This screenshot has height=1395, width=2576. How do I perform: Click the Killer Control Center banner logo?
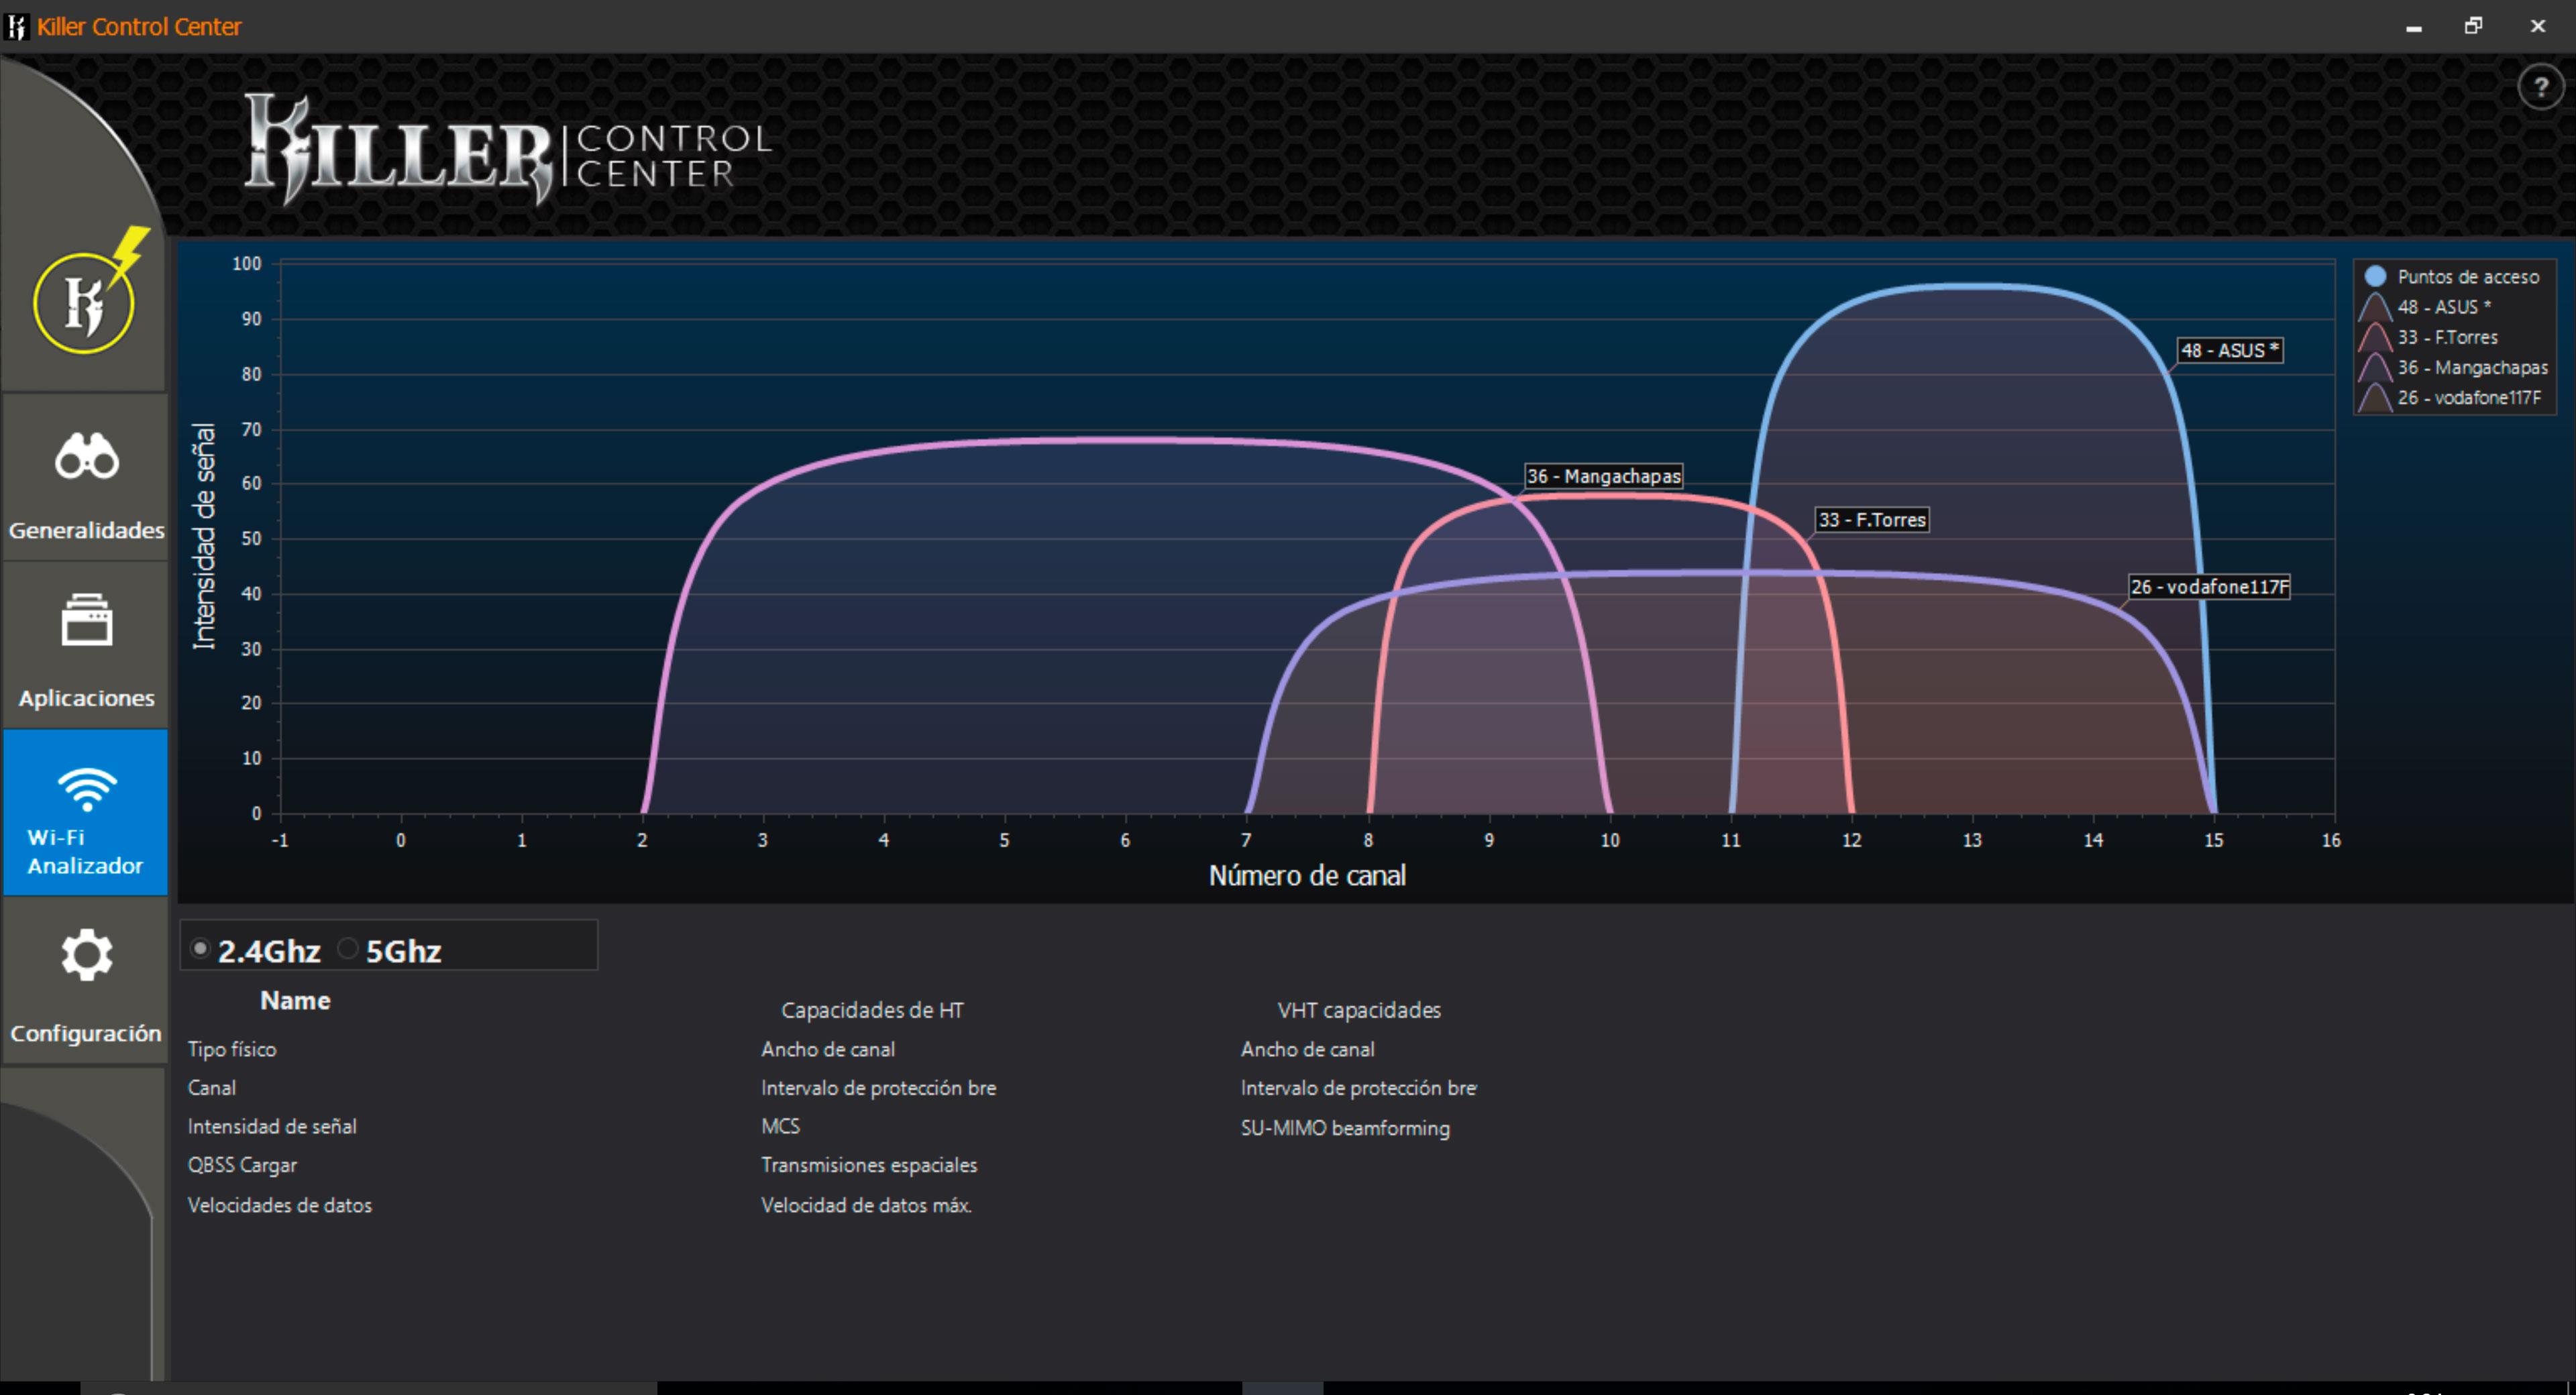point(508,149)
